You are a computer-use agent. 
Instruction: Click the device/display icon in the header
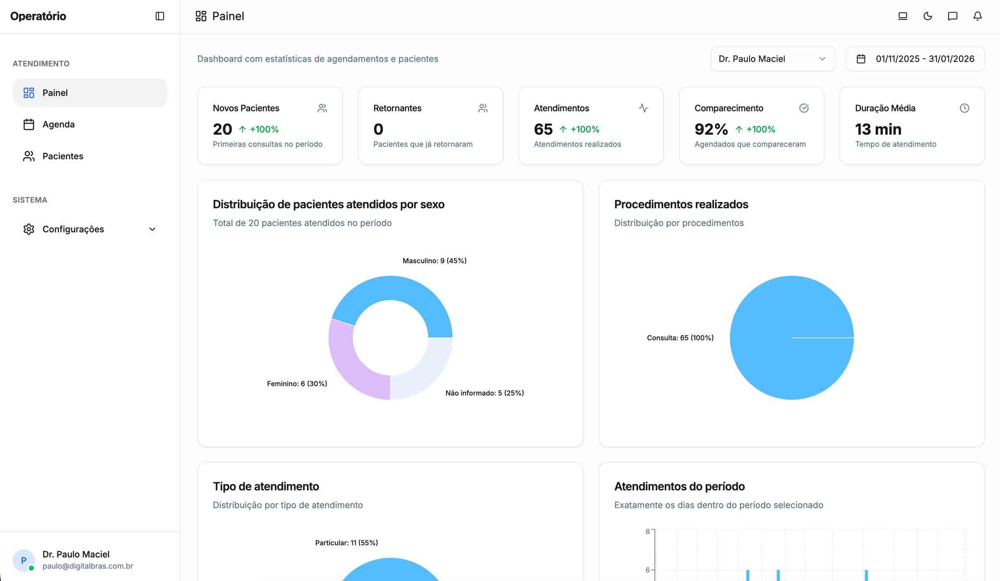click(902, 16)
